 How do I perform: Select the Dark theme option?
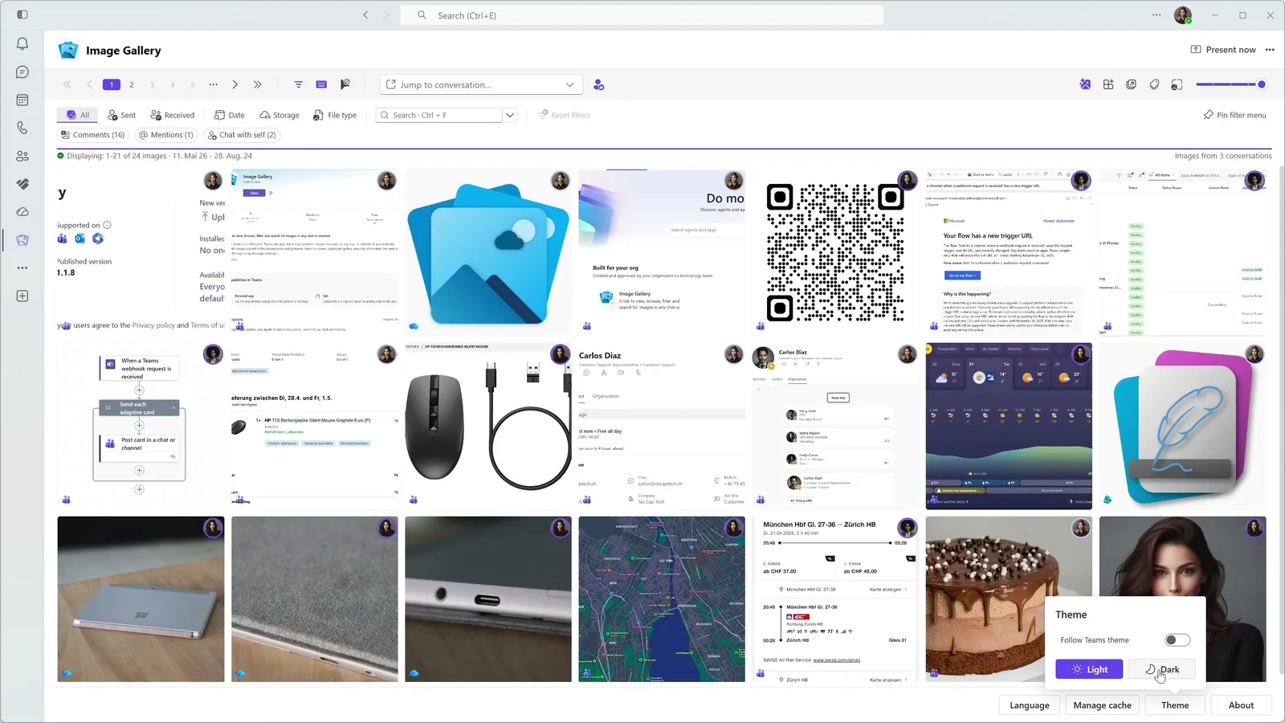[x=1161, y=669]
